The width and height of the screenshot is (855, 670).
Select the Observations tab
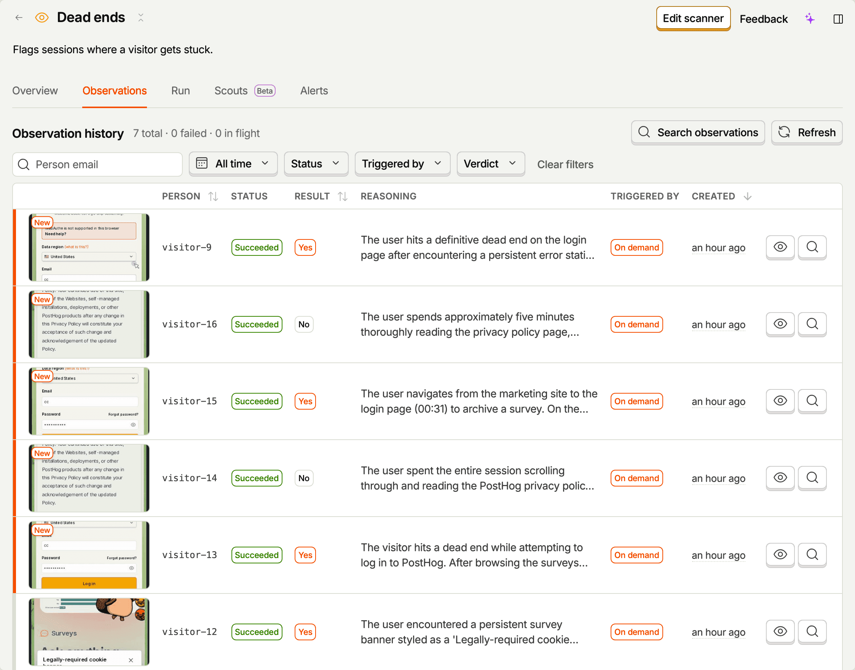(x=115, y=91)
